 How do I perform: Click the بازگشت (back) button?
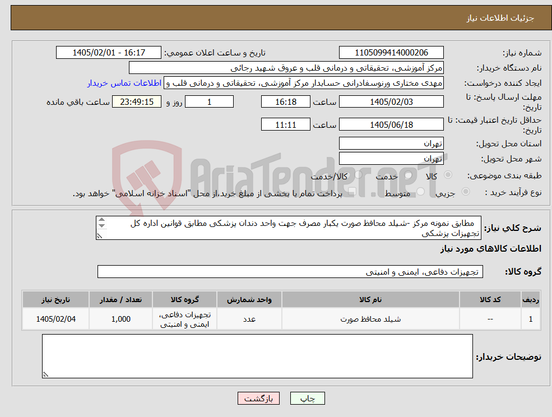258,399
